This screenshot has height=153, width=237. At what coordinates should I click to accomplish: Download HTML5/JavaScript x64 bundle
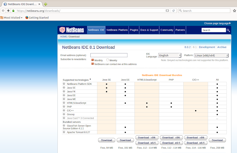[147, 143]
